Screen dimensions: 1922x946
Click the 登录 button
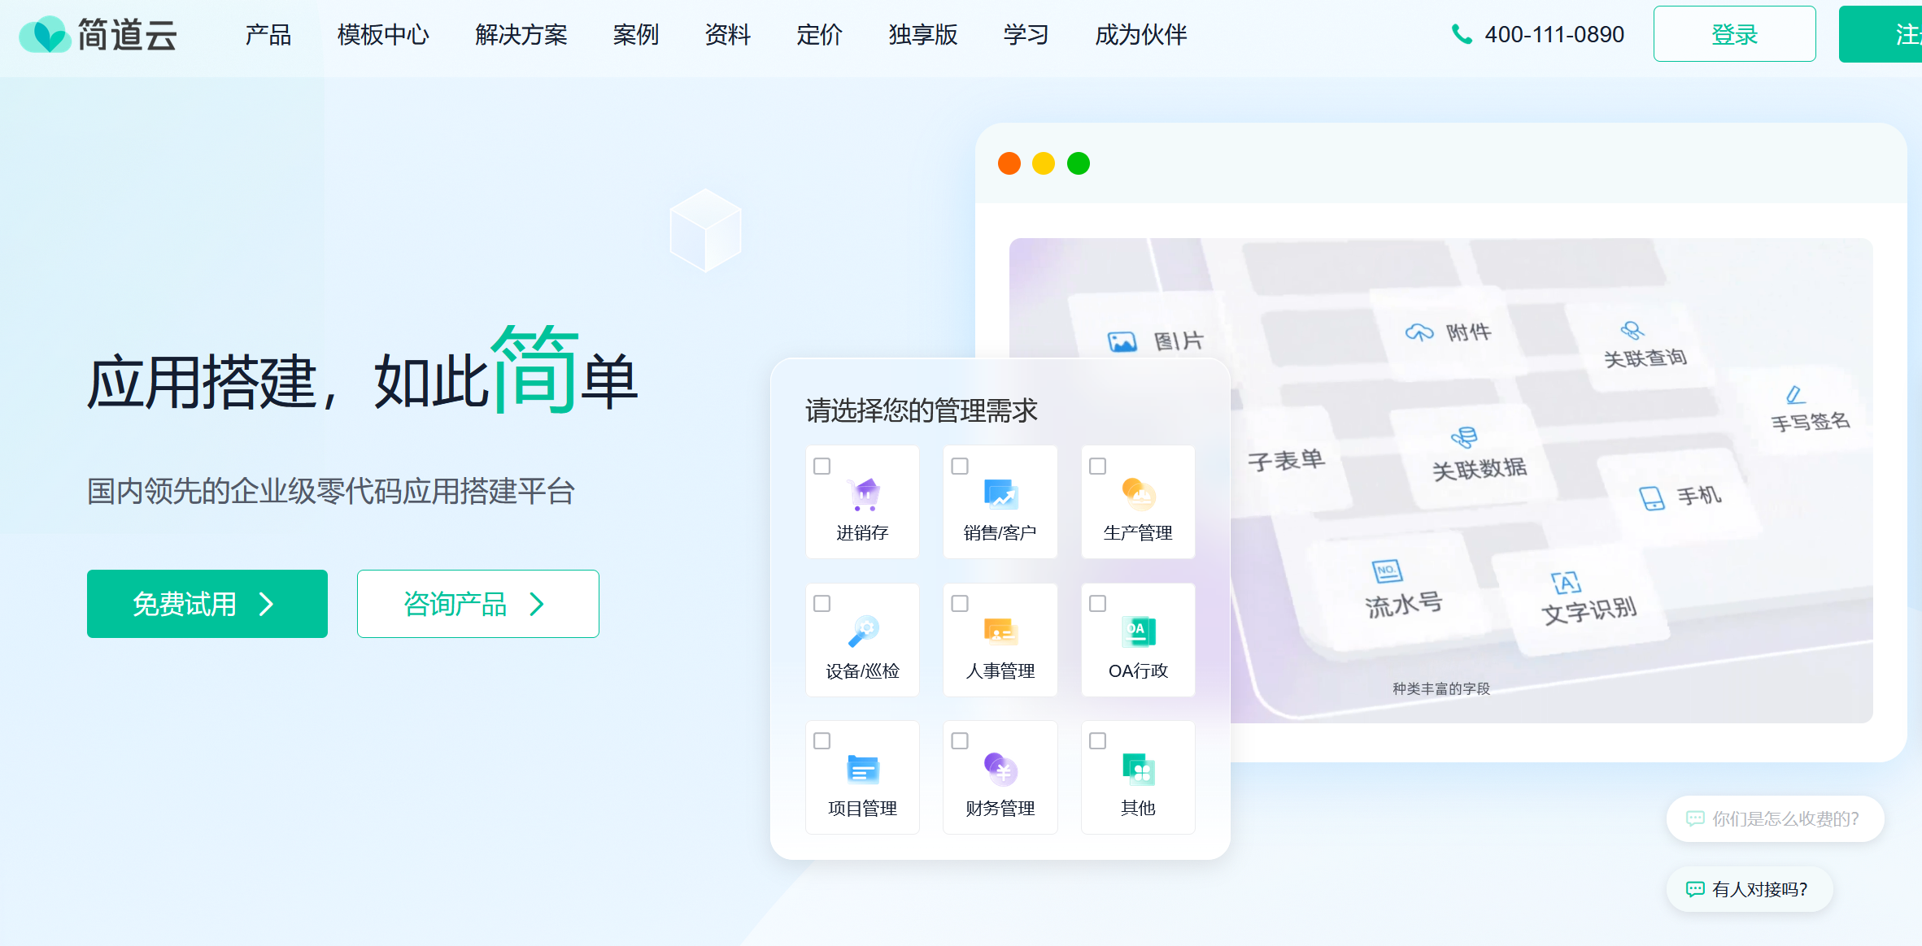coord(1734,34)
